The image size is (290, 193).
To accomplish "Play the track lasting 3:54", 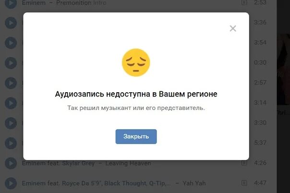I will pyautogui.click(x=11, y=43).
